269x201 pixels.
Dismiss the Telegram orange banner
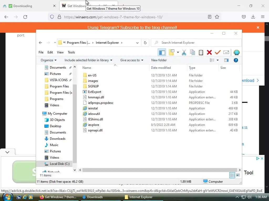coord(258,27)
